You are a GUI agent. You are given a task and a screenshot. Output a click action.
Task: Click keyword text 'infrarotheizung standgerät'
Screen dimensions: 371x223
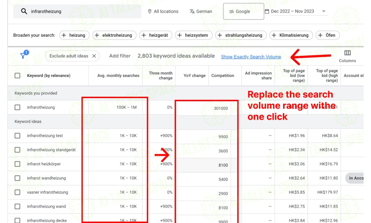pyautogui.click(x=51, y=150)
